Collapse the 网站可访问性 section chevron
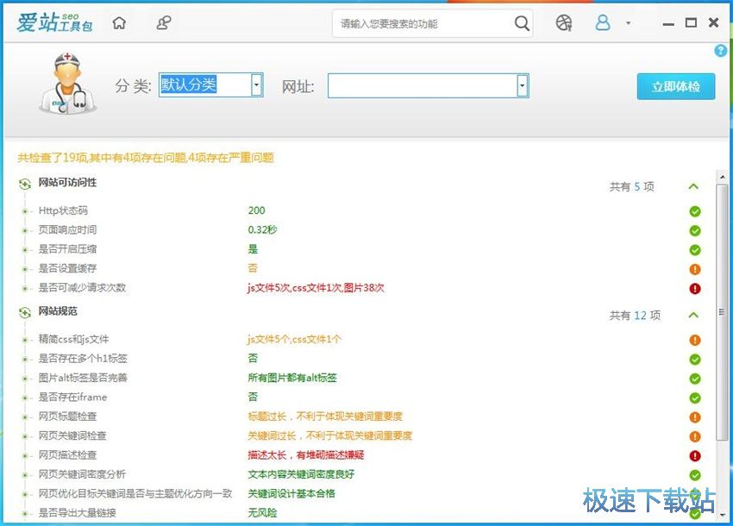Screen dimensions: 733x526 click(x=693, y=186)
